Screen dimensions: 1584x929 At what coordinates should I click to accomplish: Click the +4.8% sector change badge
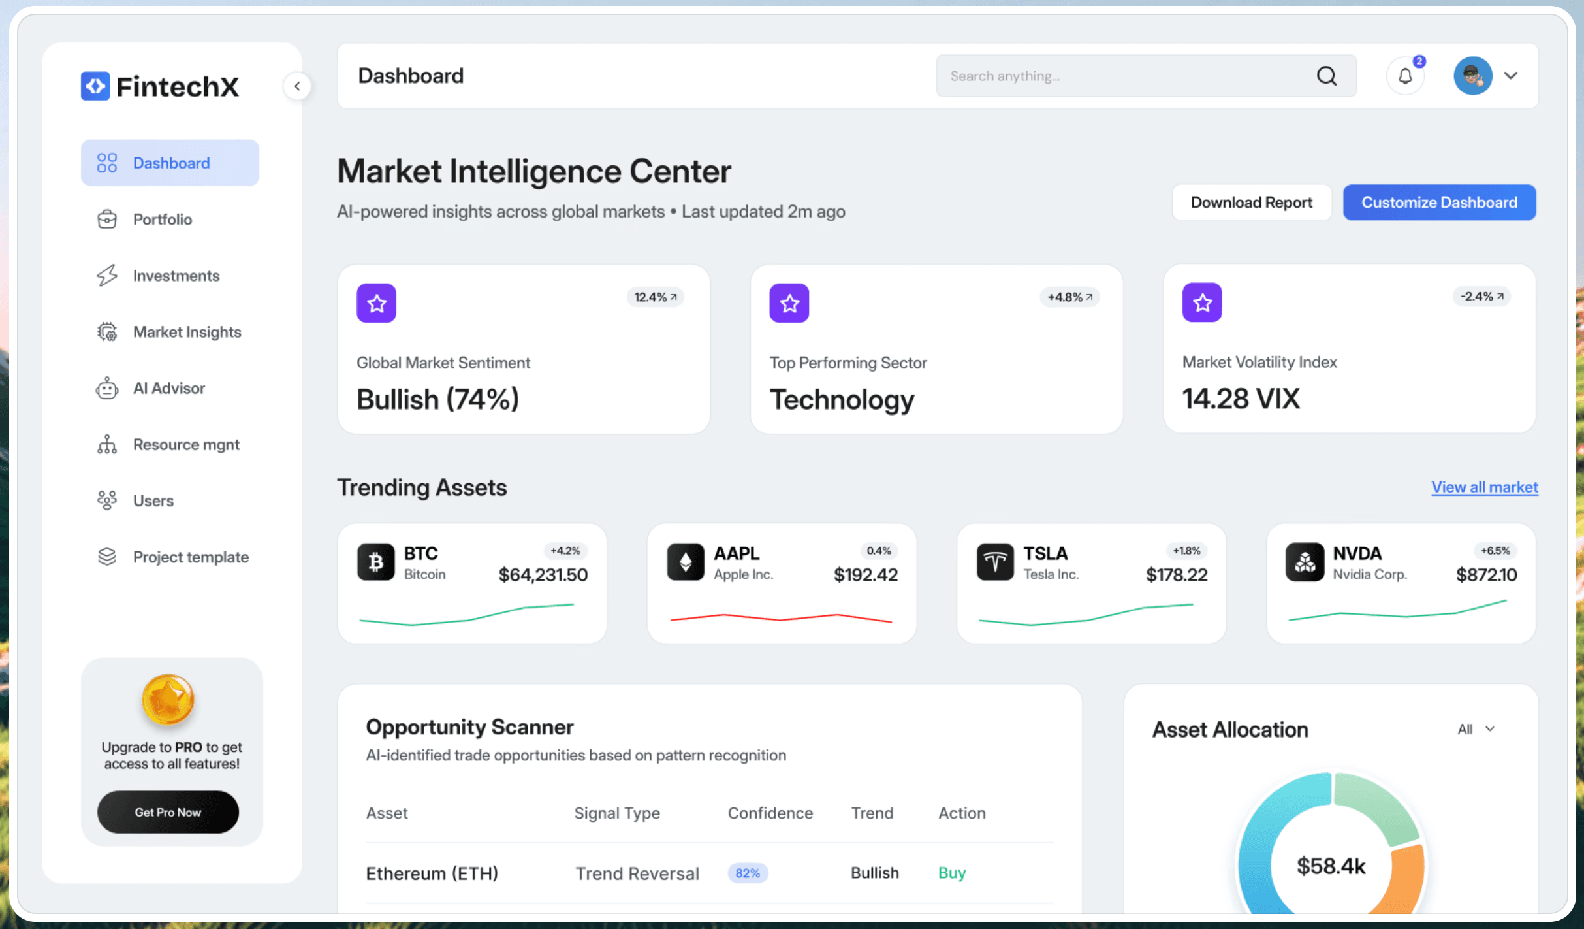click(x=1070, y=297)
